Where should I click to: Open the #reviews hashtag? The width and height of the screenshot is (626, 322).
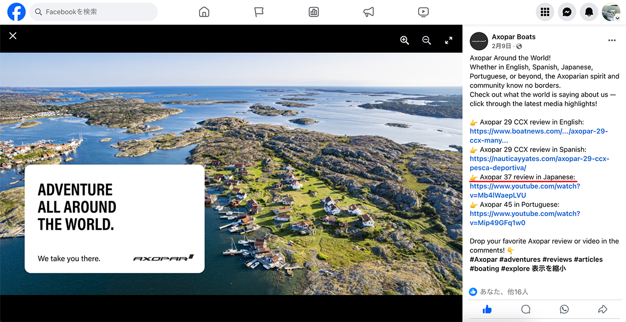557,259
